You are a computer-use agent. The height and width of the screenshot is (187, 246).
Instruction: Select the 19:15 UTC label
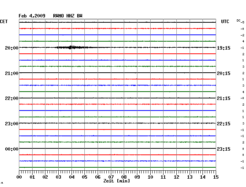(224, 48)
